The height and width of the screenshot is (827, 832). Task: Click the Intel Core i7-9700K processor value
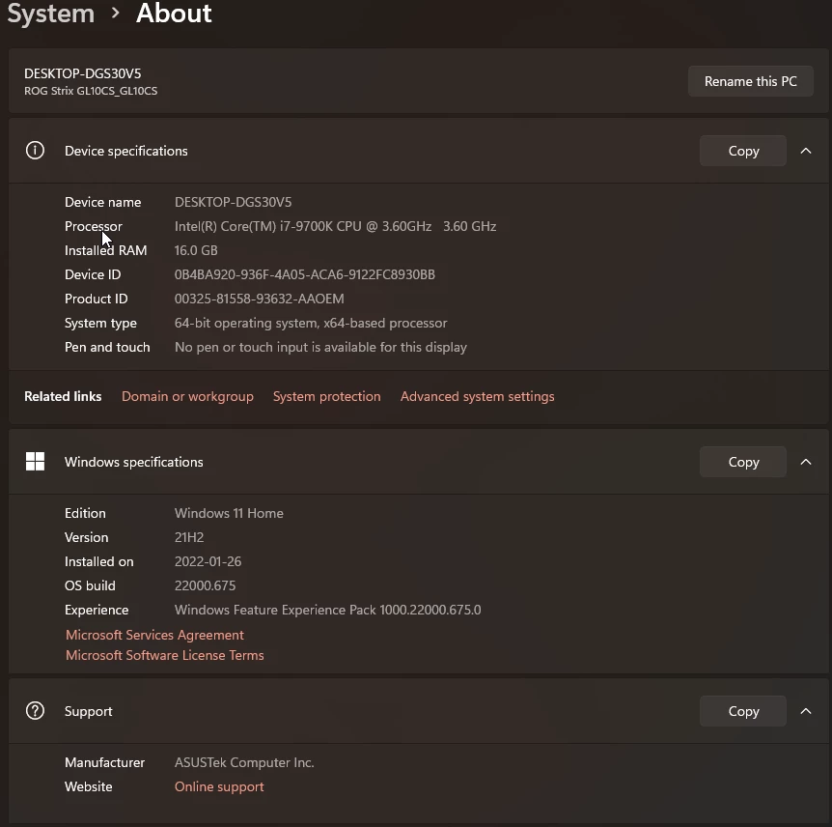pyautogui.click(x=335, y=226)
